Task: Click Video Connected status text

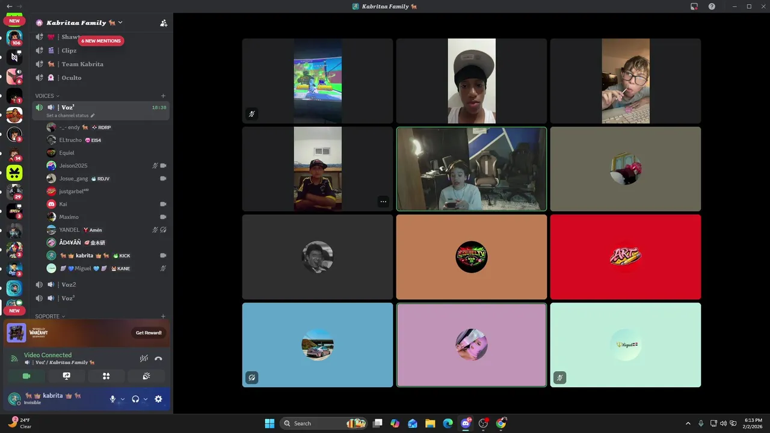Action: tap(48, 355)
